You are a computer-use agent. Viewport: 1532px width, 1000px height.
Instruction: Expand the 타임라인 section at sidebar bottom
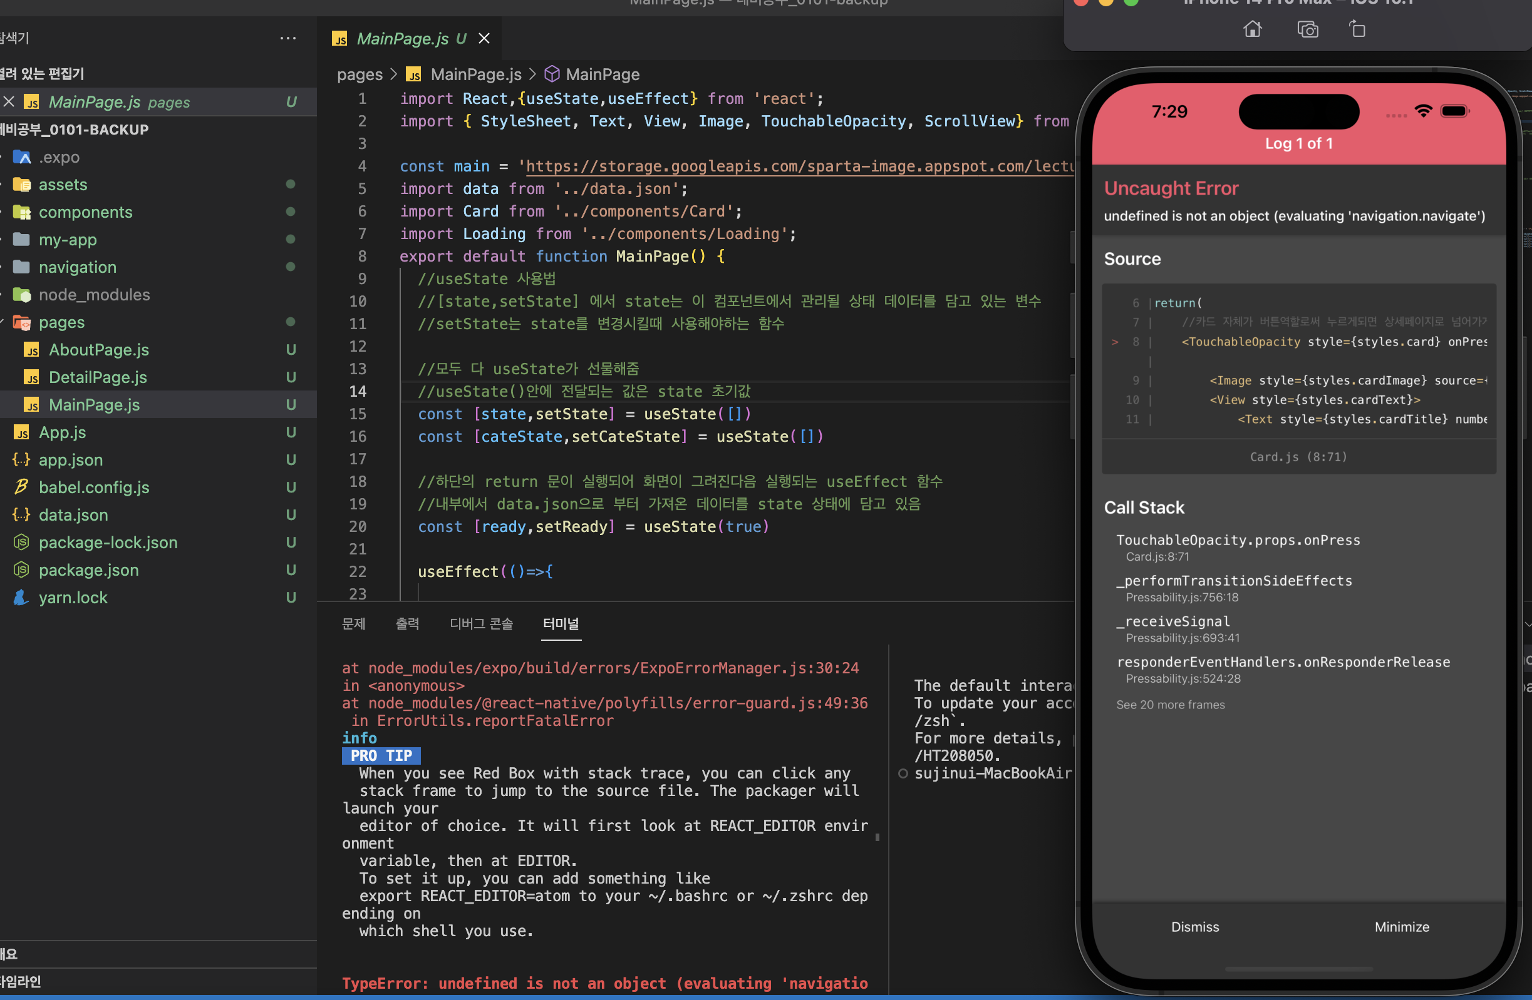21,981
